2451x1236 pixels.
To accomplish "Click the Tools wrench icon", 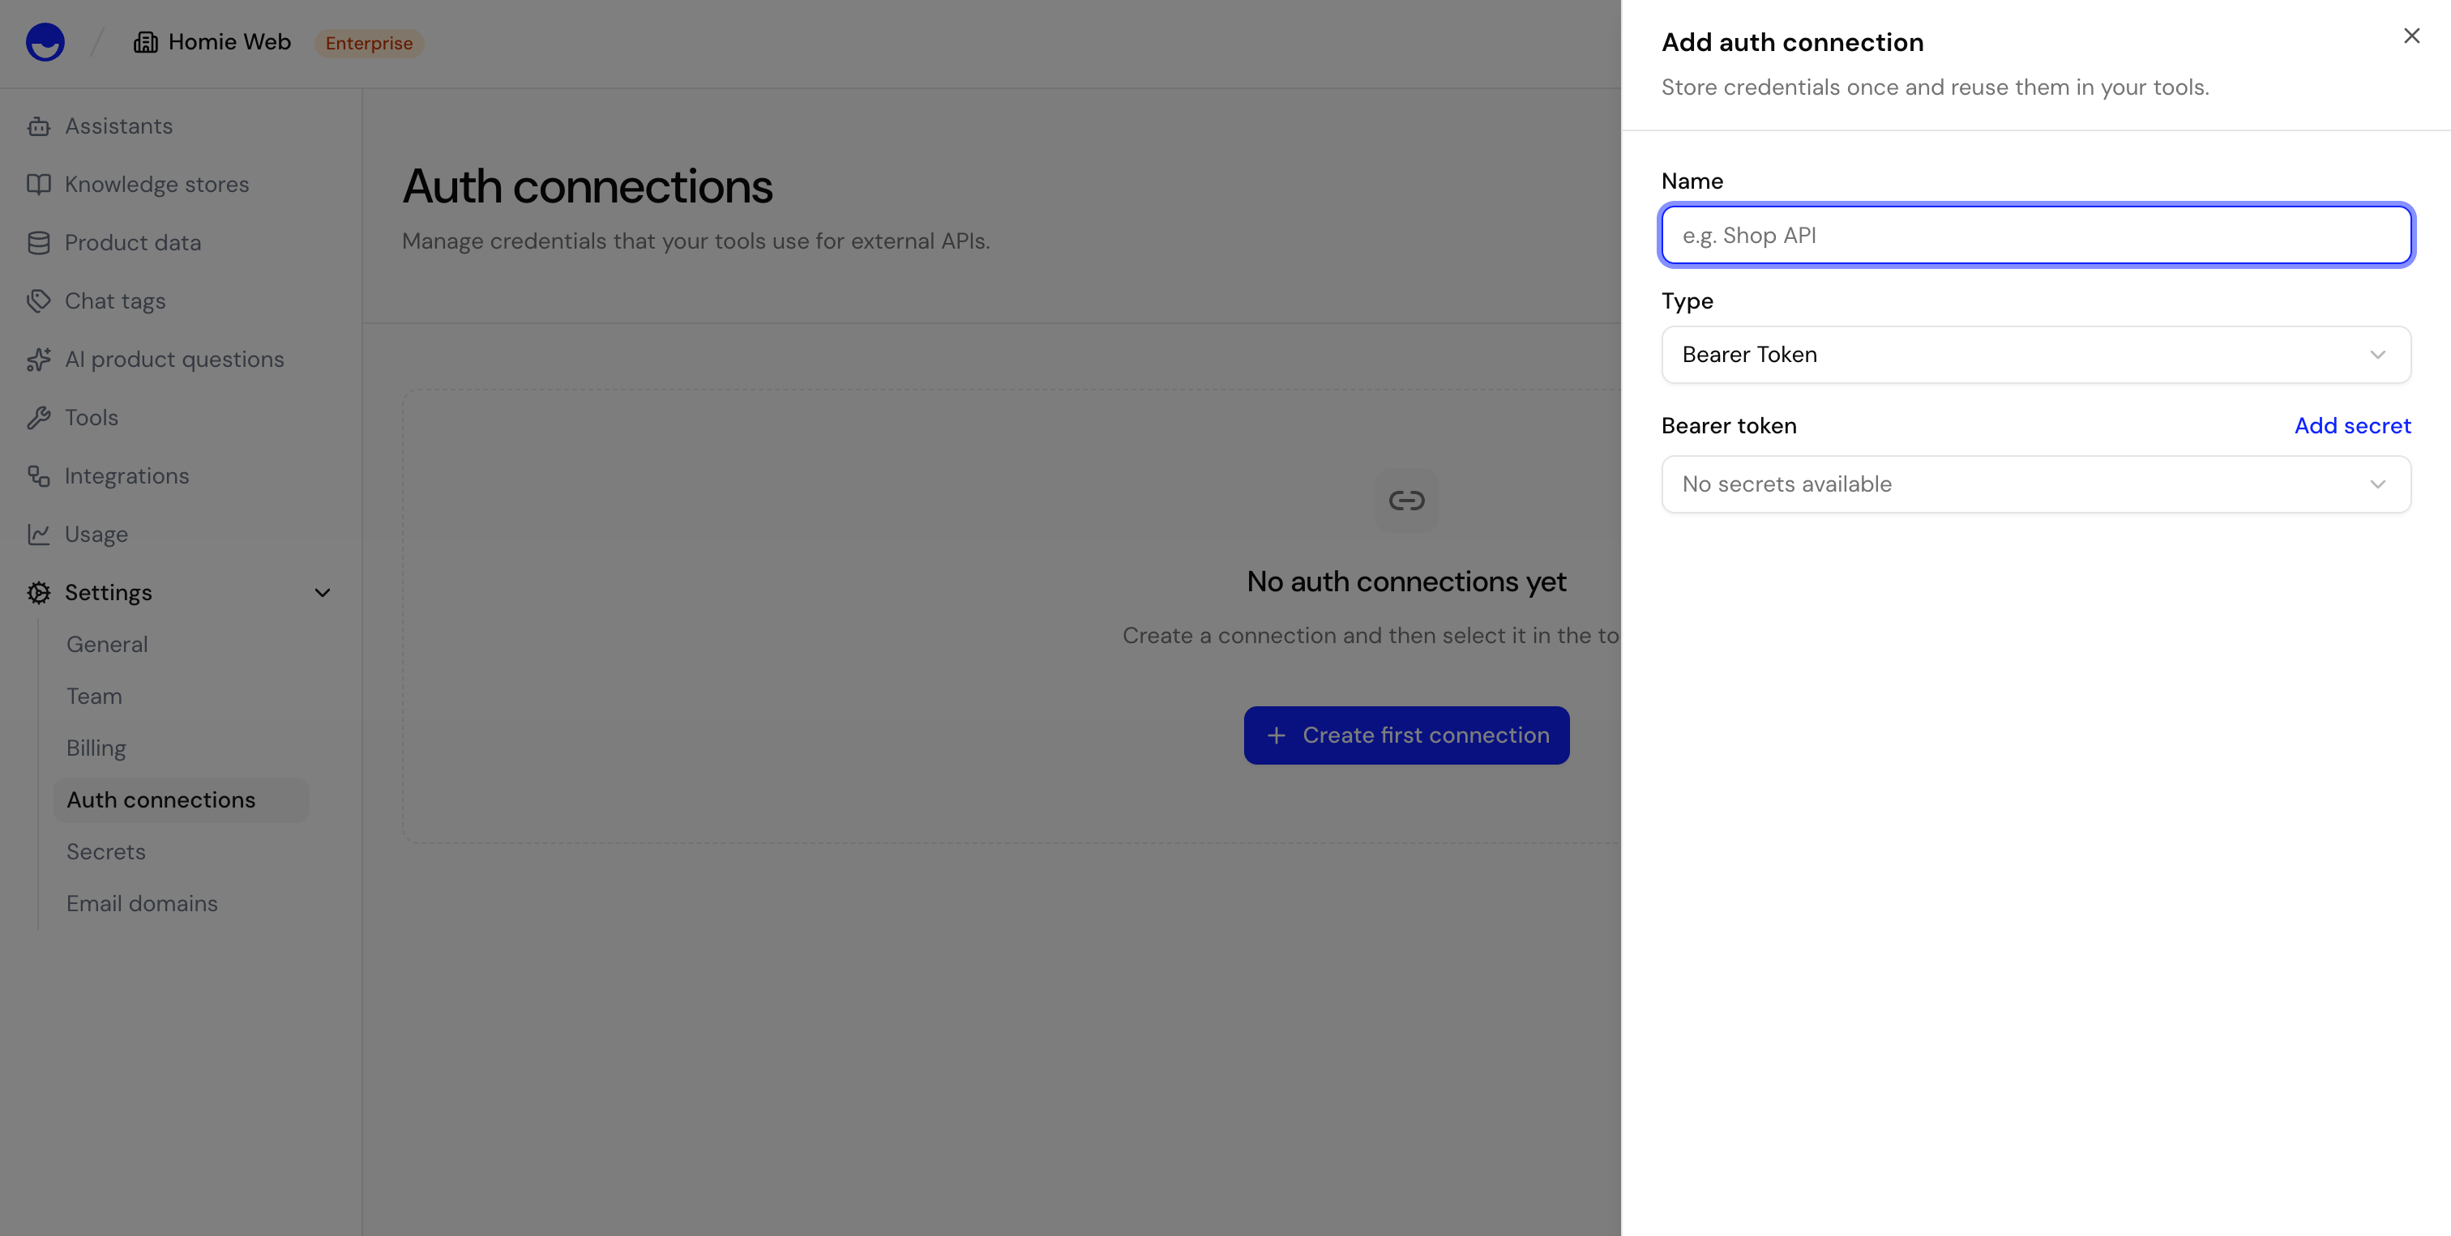I will pos(38,417).
